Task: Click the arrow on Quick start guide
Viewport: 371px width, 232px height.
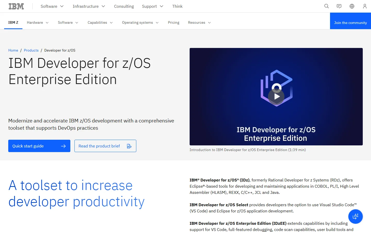Action: tap(63, 146)
